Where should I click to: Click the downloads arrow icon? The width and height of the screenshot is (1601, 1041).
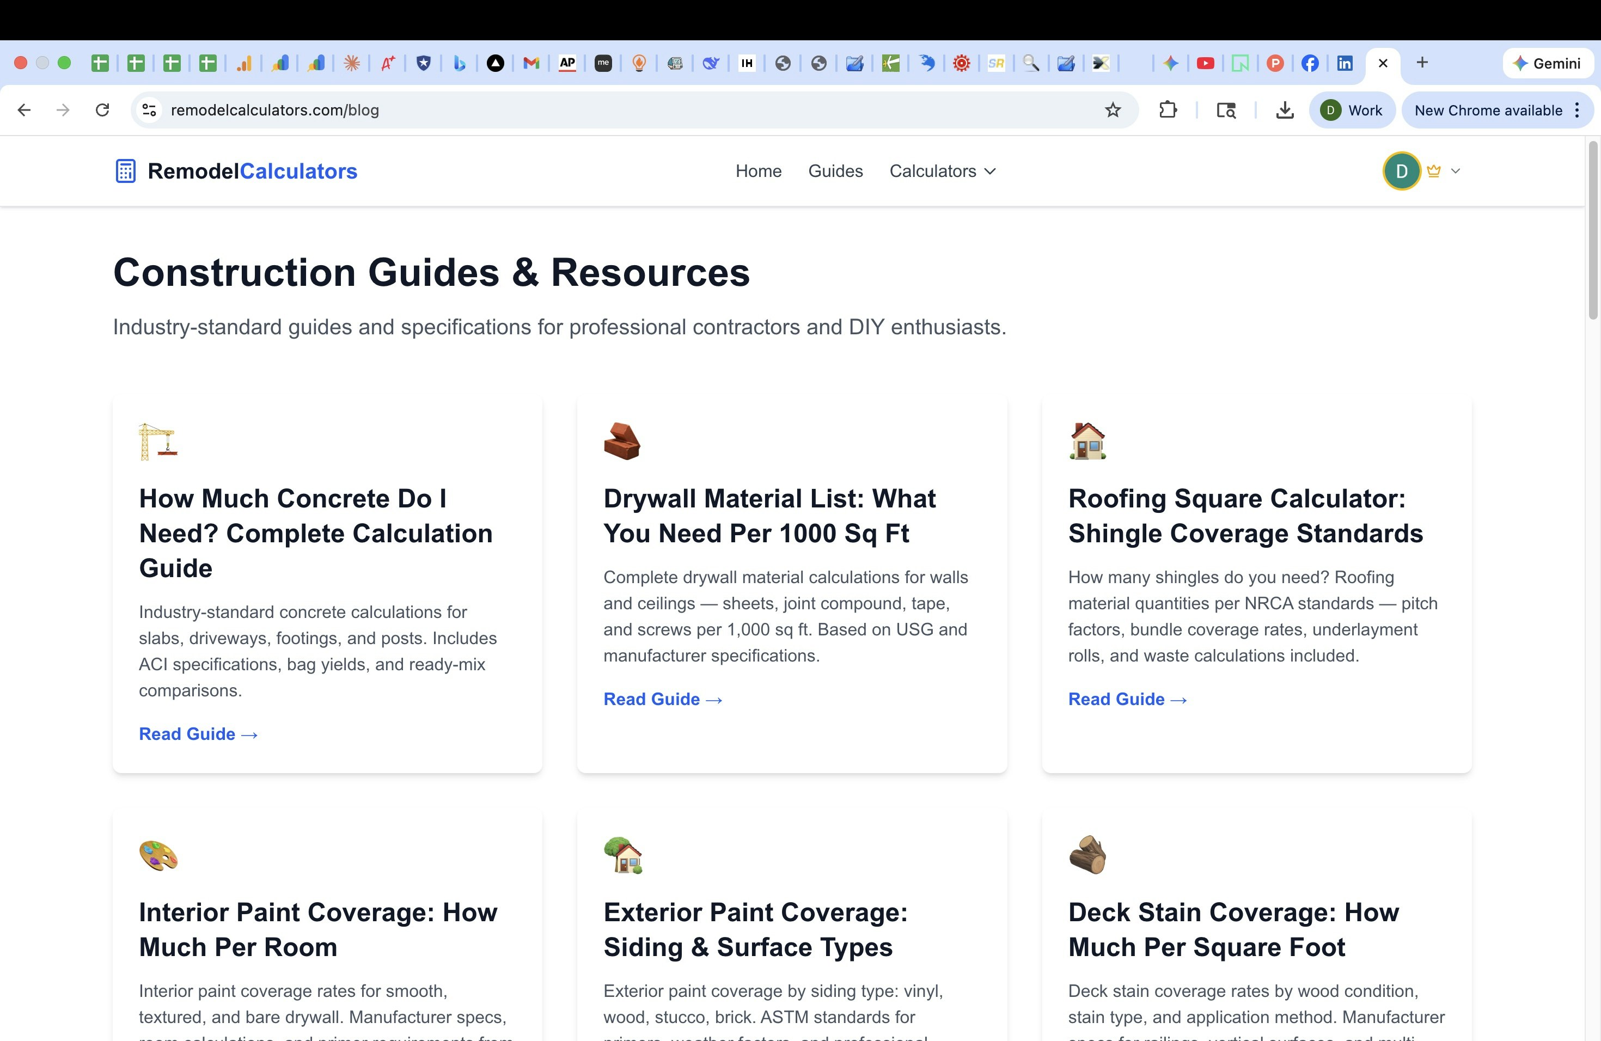(x=1284, y=109)
